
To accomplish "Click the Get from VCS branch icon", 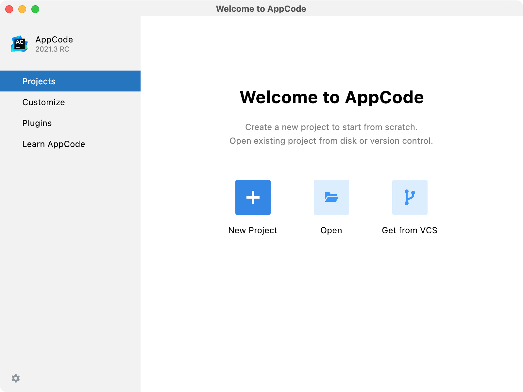I will pyautogui.click(x=410, y=197).
